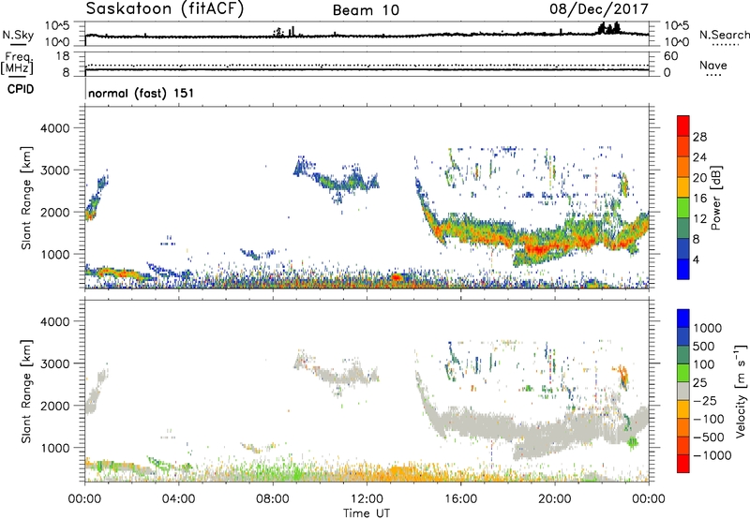The width and height of the screenshot is (750, 519).
Task: Click the Beam 10 label
Action: point(366,10)
